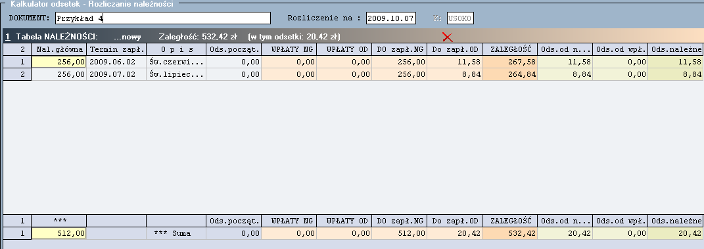Click the Do zapł.OD value 8,84 in the Św.lipiec... row
The height and width of the screenshot is (249, 704).
click(455, 74)
